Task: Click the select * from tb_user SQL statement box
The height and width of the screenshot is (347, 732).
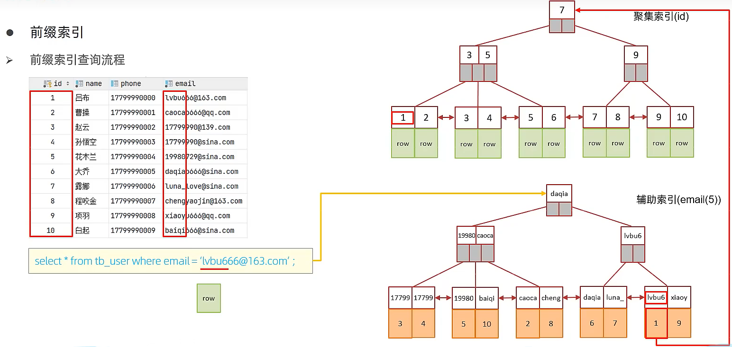Action: (171, 261)
